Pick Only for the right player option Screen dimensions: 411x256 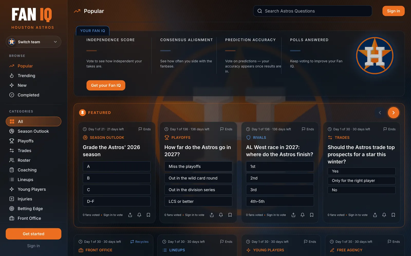click(361, 180)
